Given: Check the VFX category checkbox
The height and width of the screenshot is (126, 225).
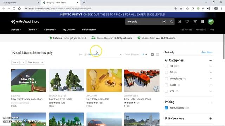Looking at the screenshot, I should click(166, 91).
